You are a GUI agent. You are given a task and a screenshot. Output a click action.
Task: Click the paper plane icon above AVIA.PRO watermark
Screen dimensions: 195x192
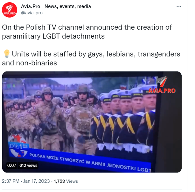pyautogui.click(x=162, y=81)
